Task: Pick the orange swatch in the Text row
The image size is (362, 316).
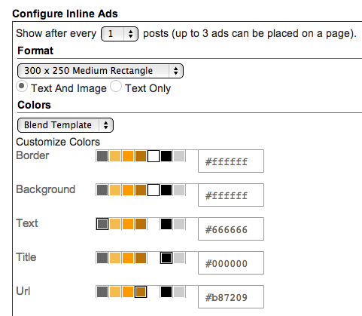Action: [x=128, y=224]
